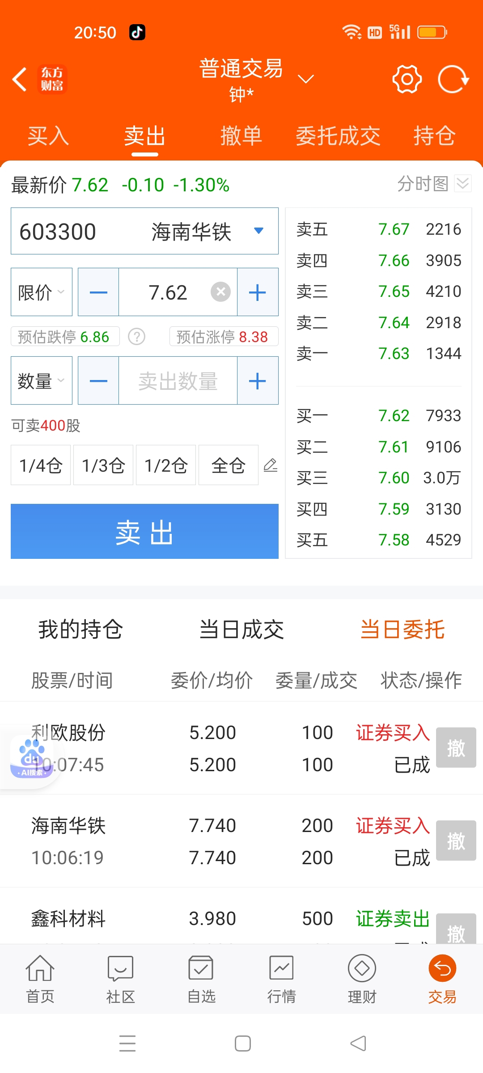The image size is (483, 1073).
Task: Select 买一 price 7.62
Action: [x=379, y=416]
